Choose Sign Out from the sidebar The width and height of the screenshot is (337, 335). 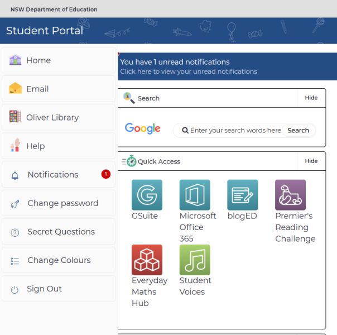click(59, 289)
